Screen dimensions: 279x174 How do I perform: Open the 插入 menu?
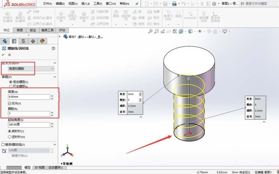[85, 3]
